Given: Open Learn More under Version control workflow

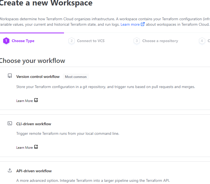Looking at the screenshot, I should click(25, 101).
